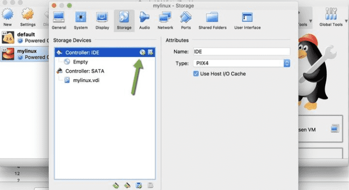
Task: Select mylinux VM in Manager list
Action: click(24, 54)
